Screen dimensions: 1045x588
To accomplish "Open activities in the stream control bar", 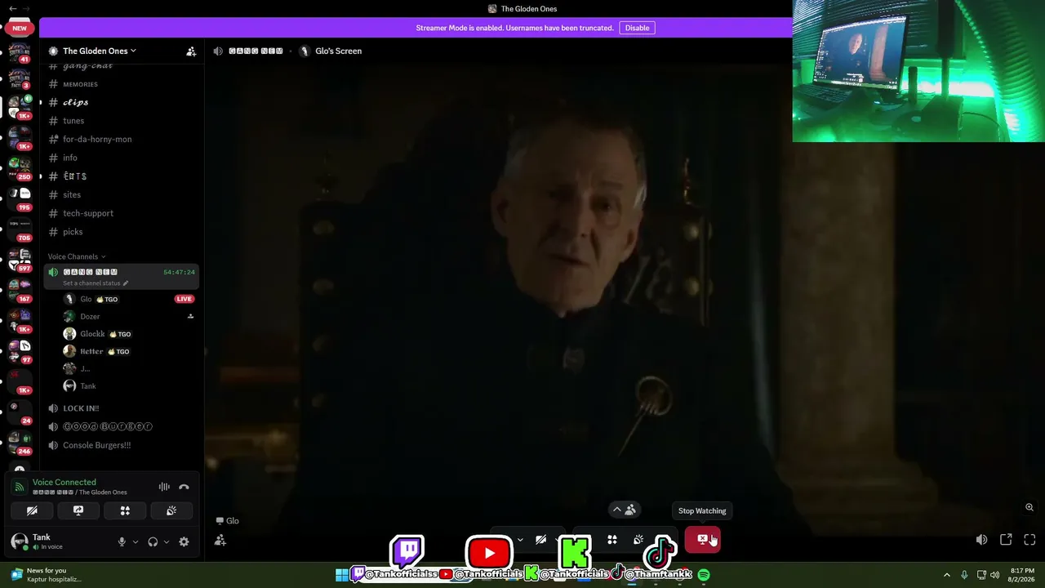I will pyautogui.click(x=611, y=539).
